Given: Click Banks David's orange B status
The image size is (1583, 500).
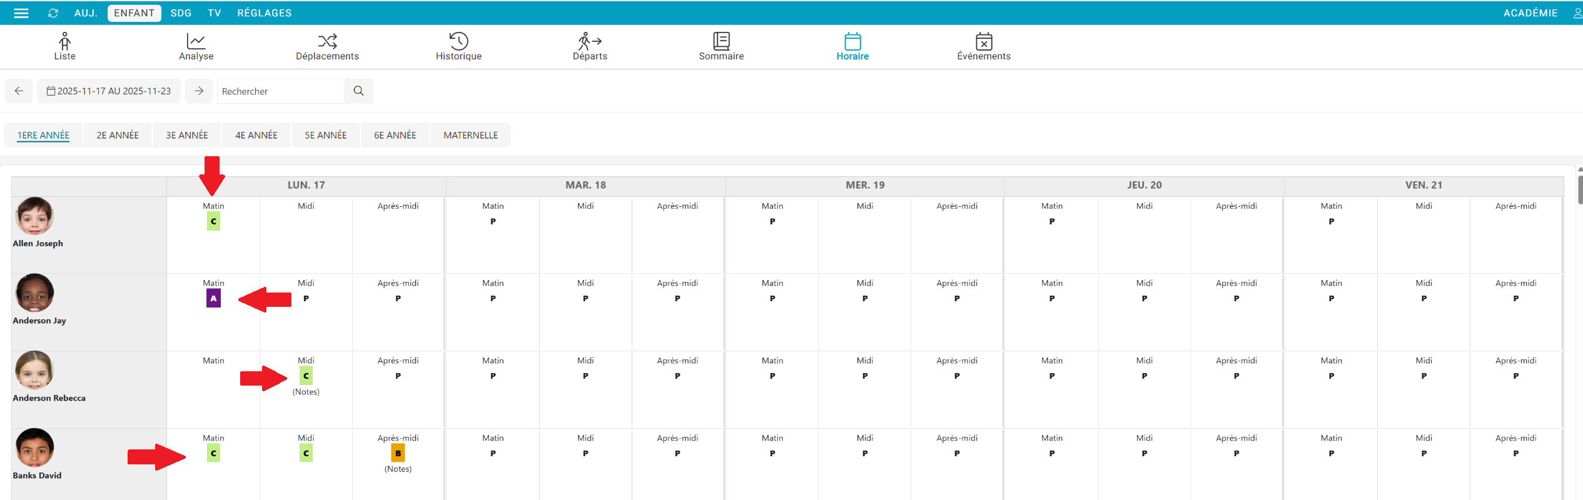Looking at the screenshot, I should pyautogui.click(x=398, y=453).
